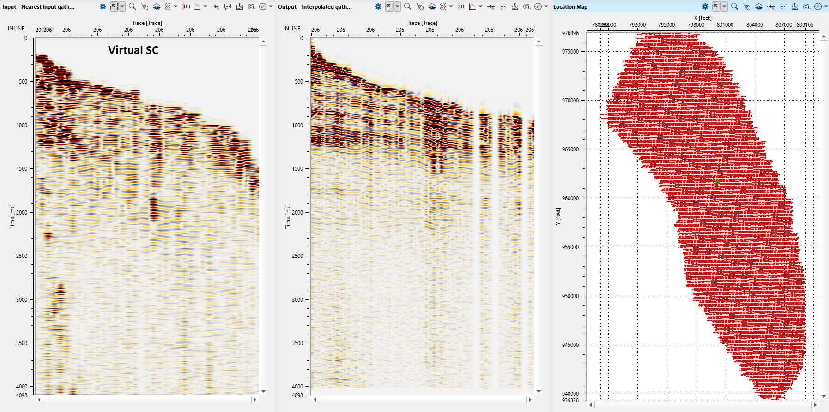829x412 pixels.
Task: Select the Output - Interpolated gather panel title
Action: [315, 7]
